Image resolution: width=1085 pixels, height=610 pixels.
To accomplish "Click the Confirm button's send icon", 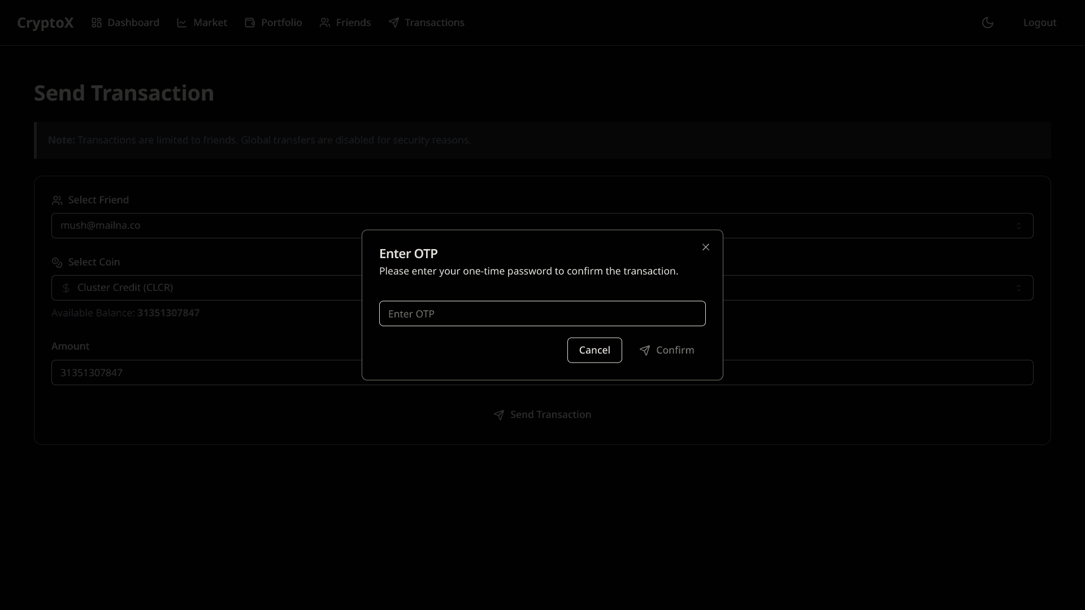I will (645, 350).
